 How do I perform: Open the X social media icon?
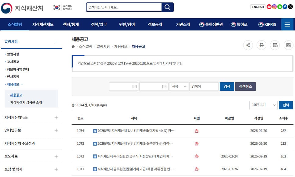tap(290, 6)
